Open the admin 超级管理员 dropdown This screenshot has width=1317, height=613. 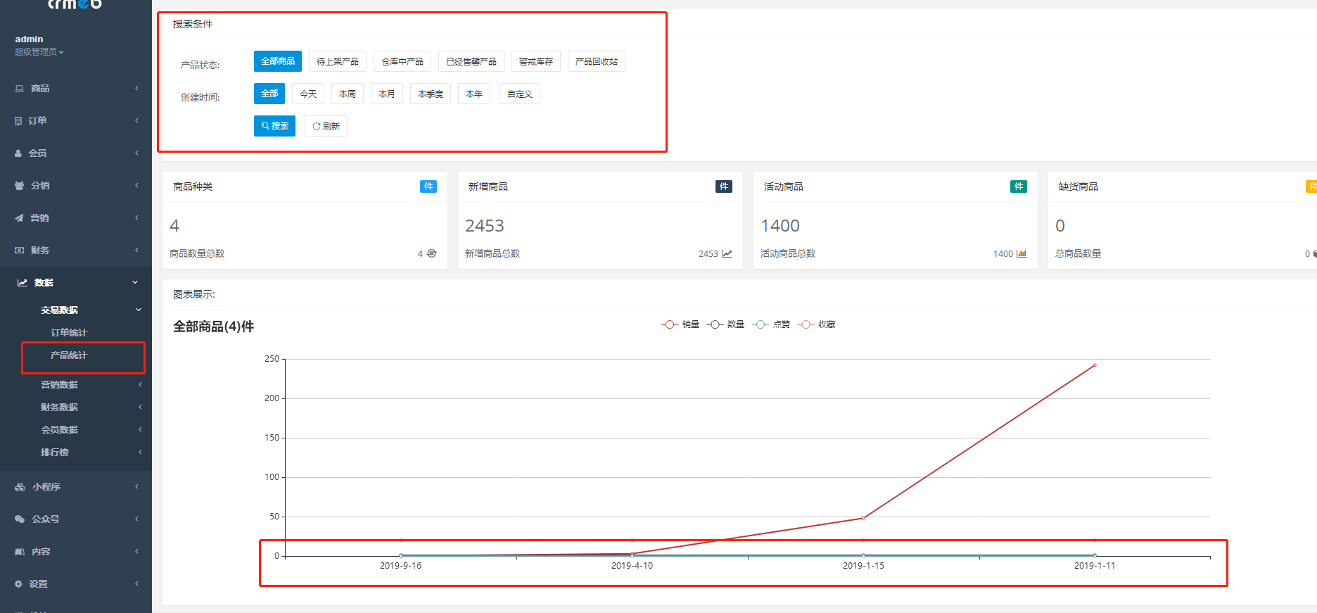39,52
